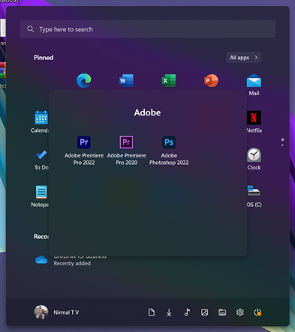Open Microsoft Edge from pinned apps
295x332 pixels.
click(84, 80)
